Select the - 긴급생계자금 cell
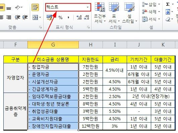 coord(53,89)
